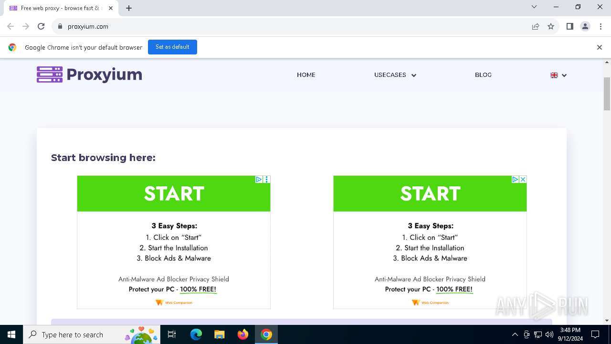Open language selector with UK flag
This screenshot has width=611, height=344.
[558, 75]
